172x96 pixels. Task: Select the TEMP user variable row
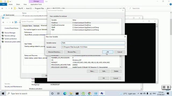85,27
